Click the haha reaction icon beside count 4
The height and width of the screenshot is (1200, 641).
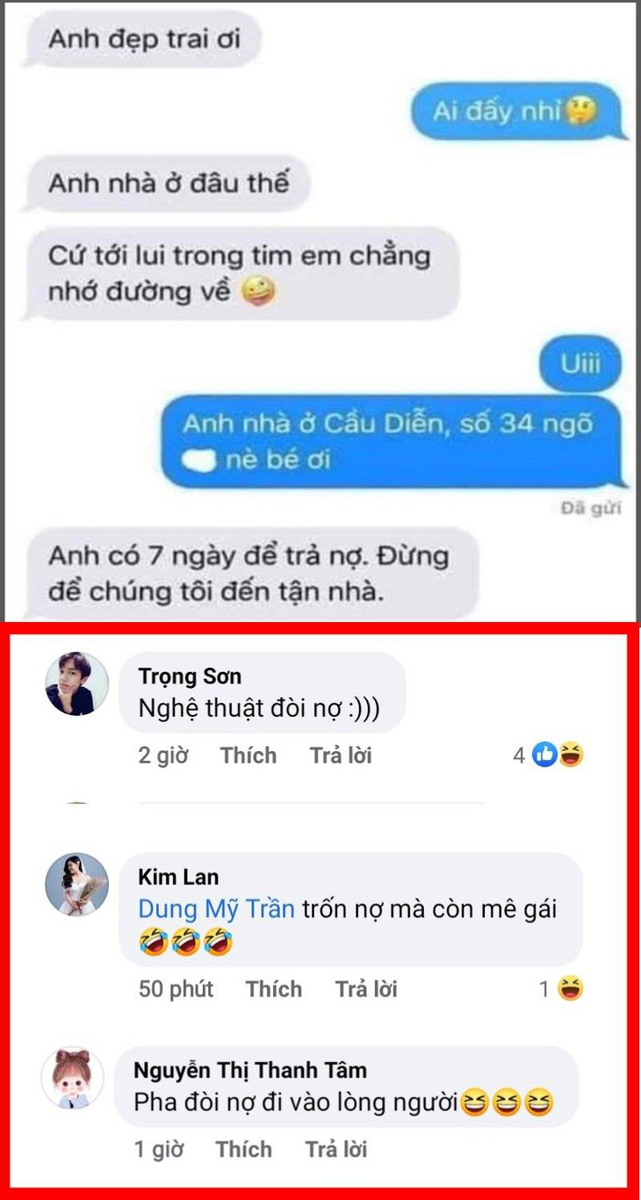(x=571, y=755)
